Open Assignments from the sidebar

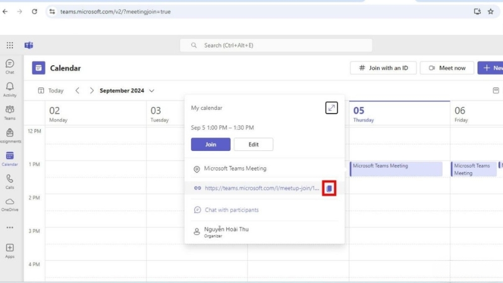(9, 135)
